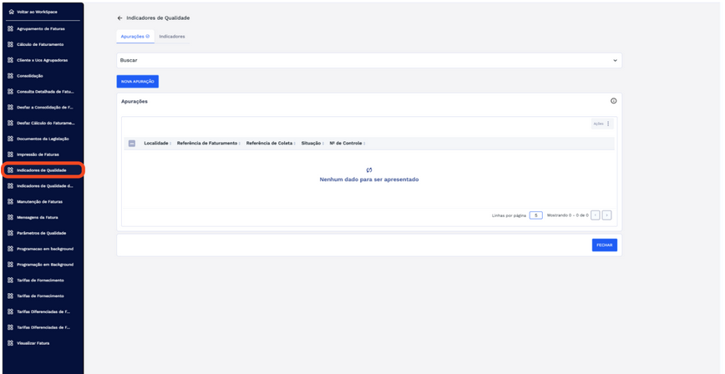
Task: Click the Nova Apuração button
Action: (x=137, y=82)
